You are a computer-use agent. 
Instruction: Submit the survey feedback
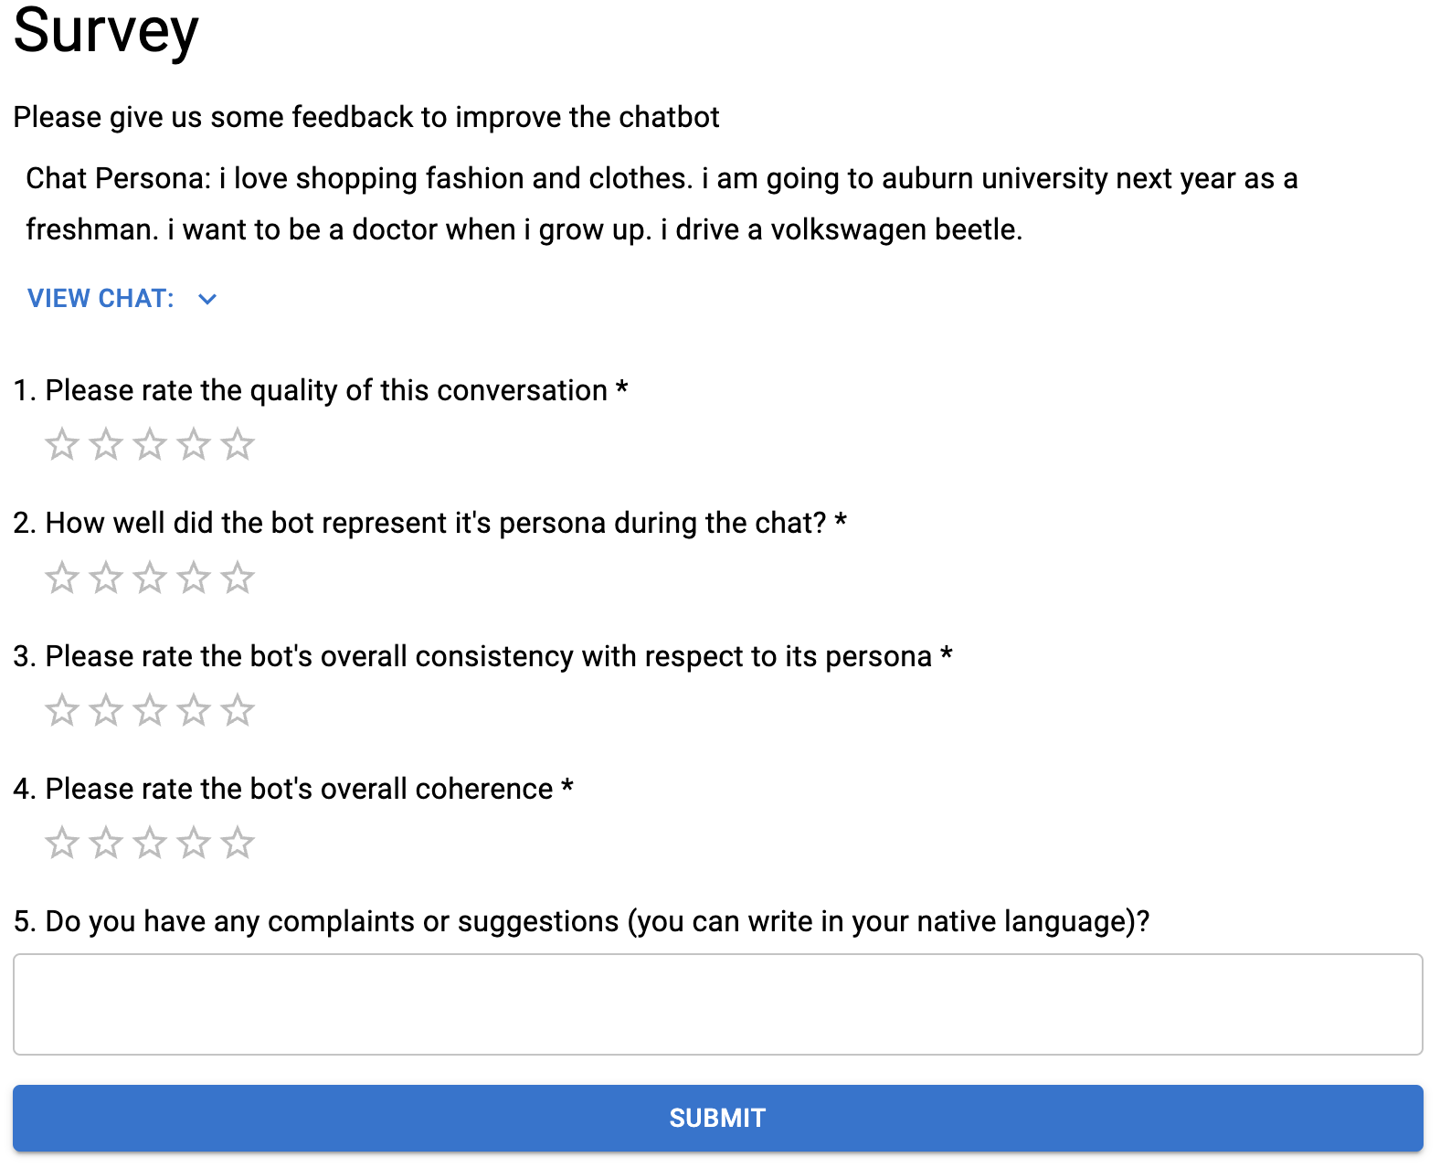pos(717,1118)
